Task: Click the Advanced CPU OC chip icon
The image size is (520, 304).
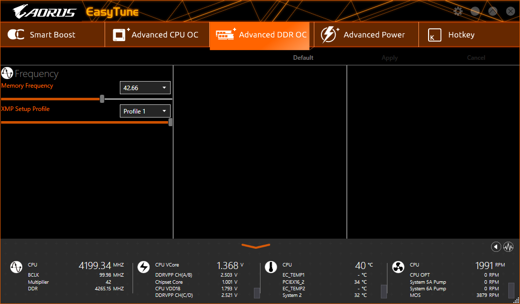Action: coord(121,34)
